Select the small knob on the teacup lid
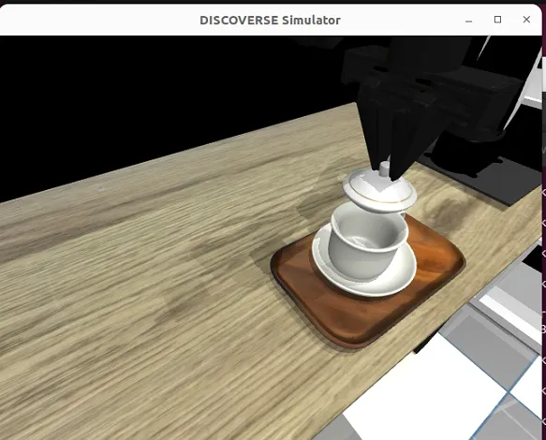The width and height of the screenshot is (546, 440). pyautogui.click(x=384, y=169)
